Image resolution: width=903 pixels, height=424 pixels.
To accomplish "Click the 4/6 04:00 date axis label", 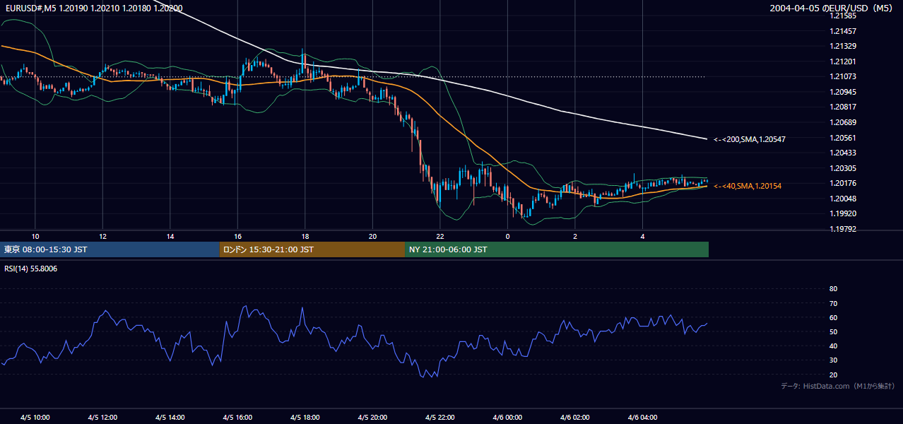I will [642, 418].
